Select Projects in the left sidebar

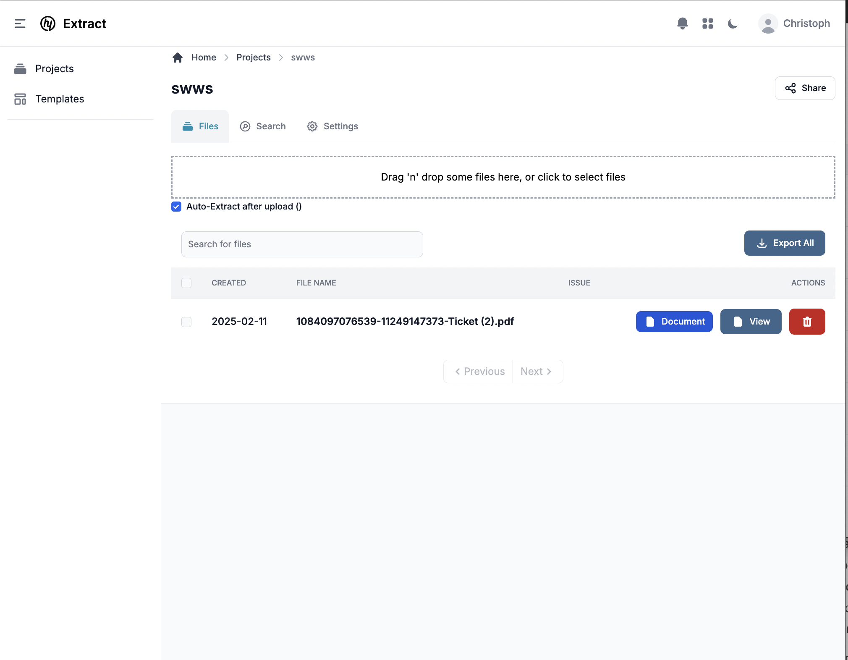[x=54, y=68]
